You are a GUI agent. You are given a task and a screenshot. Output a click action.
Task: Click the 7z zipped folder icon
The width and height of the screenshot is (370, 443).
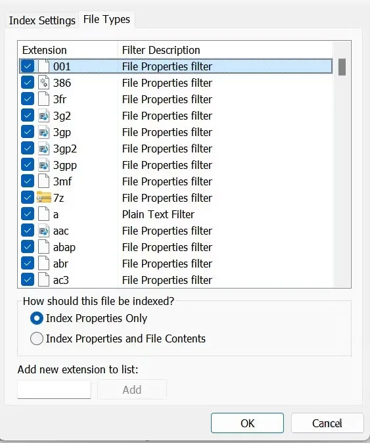tap(44, 197)
